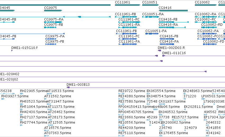Click transcript CG9975-RB

tap(50, 27)
